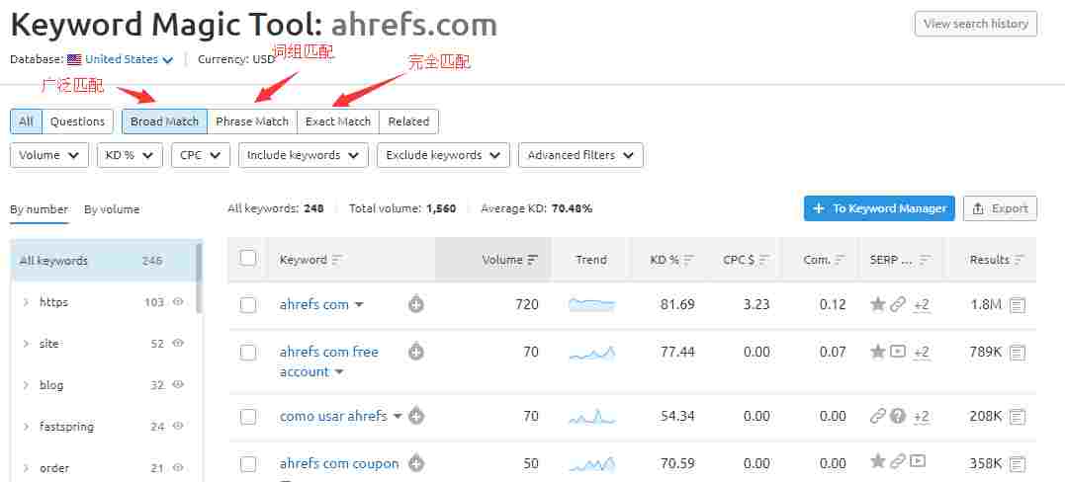Click Volume column sort icon
The image size is (1065, 482).
533,260
